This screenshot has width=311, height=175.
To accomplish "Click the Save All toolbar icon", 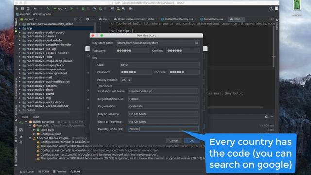I will [22, 9].
